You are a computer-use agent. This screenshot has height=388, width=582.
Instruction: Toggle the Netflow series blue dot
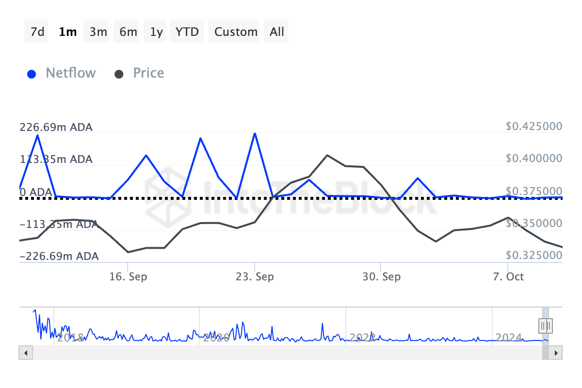32,74
